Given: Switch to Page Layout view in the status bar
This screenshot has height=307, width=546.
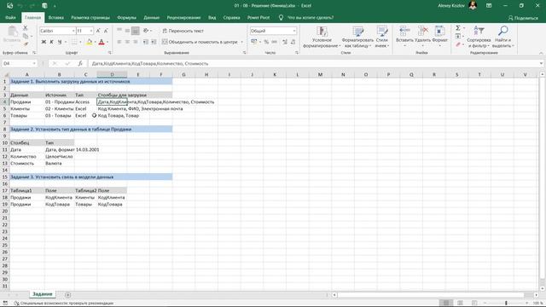Looking at the screenshot, I should (x=460, y=304).
